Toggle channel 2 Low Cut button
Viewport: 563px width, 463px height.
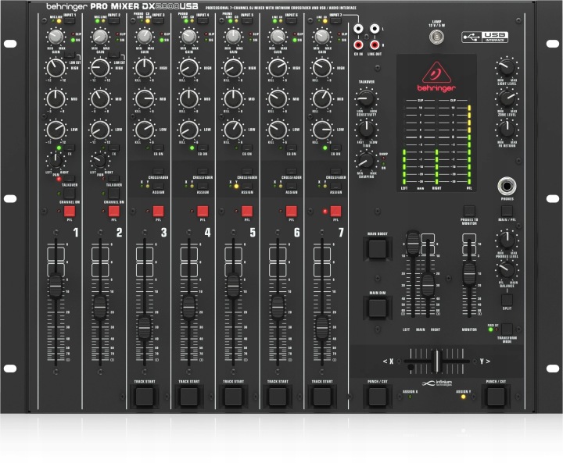pyautogui.click(x=114, y=55)
